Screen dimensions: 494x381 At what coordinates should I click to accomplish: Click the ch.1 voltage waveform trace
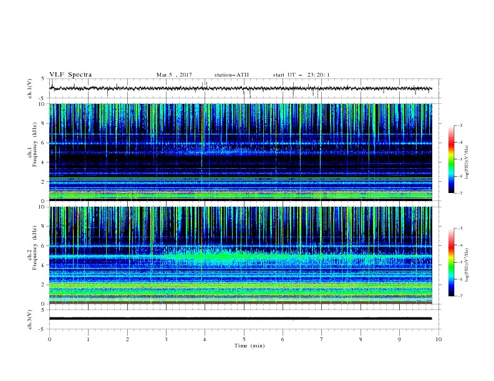(241, 88)
